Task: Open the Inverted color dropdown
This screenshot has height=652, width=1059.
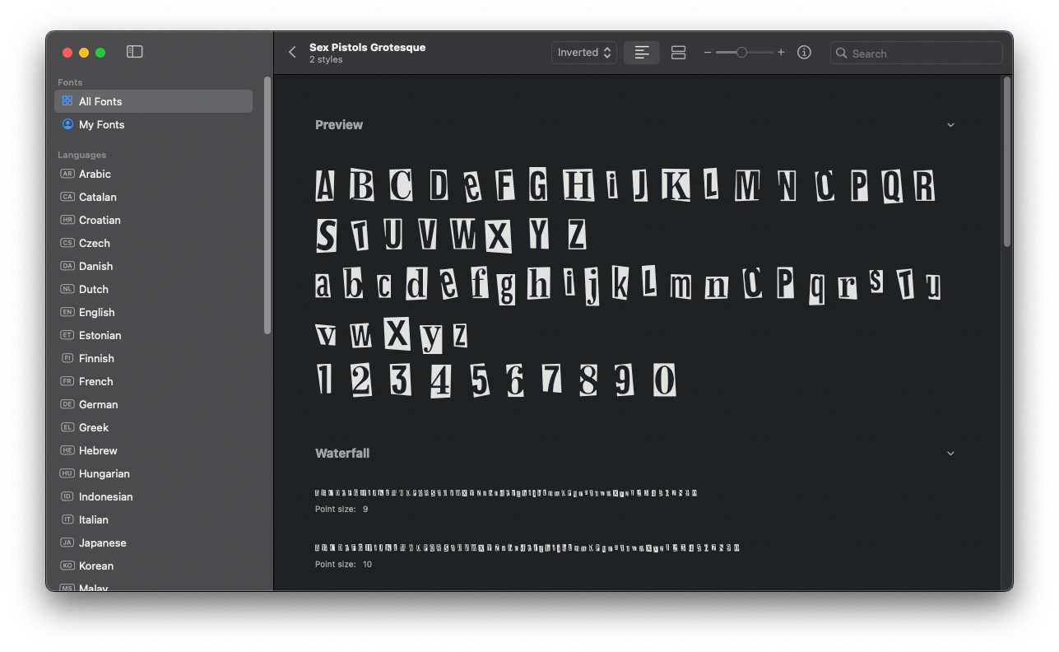Action: pos(583,53)
